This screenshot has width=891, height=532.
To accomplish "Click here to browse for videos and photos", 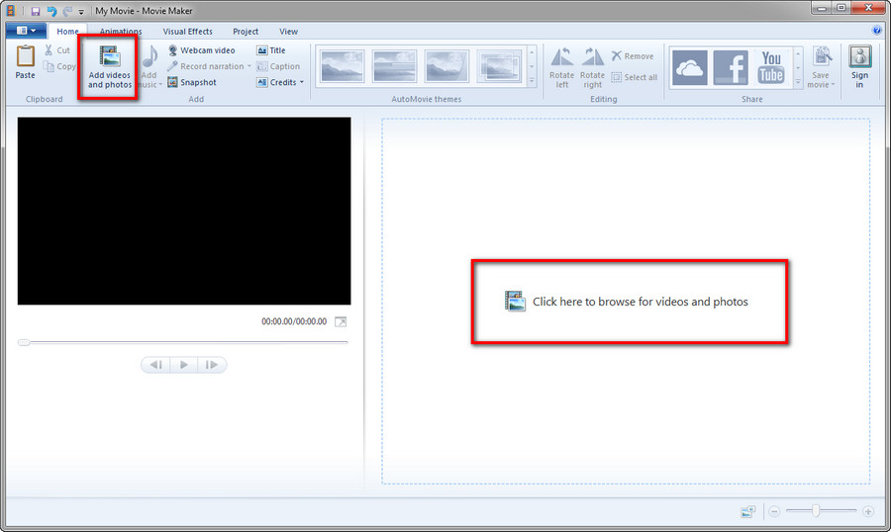I will coord(627,302).
